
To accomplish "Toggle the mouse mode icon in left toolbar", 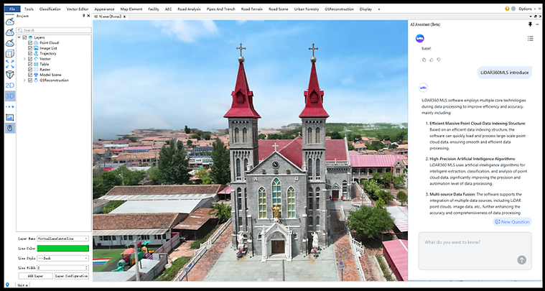I will coord(10,128).
